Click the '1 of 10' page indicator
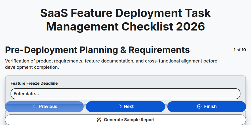251x125 pixels. click(240, 50)
